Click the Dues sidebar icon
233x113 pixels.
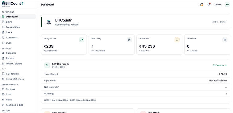click(x=3, y=43)
